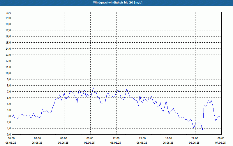The width and height of the screenshot is (233, 146).
Task: Click the chart title 'Windgeschwindigkeit bis 20 [m/s]'
Action: (x=118, y=3)
